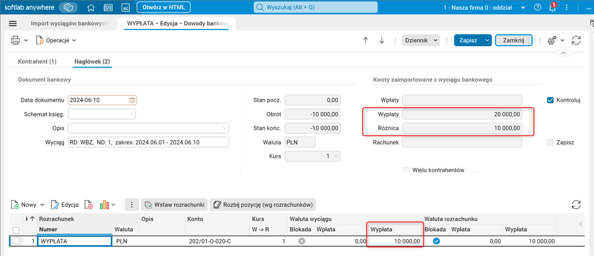Expand the gear settings dropdown arrow
The image size is (594, 256).
pyautogui.click(x=562, y=40)
